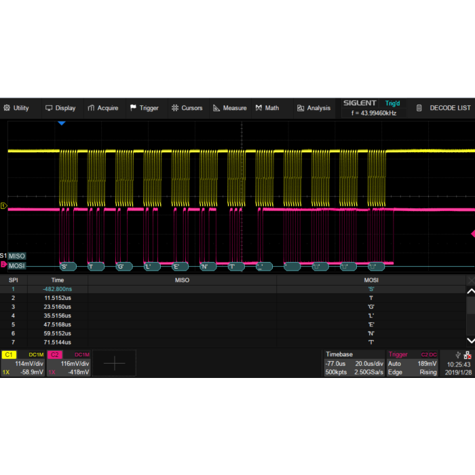
Task: Add a channel with the plus box
Action: (x=114, y=364)
